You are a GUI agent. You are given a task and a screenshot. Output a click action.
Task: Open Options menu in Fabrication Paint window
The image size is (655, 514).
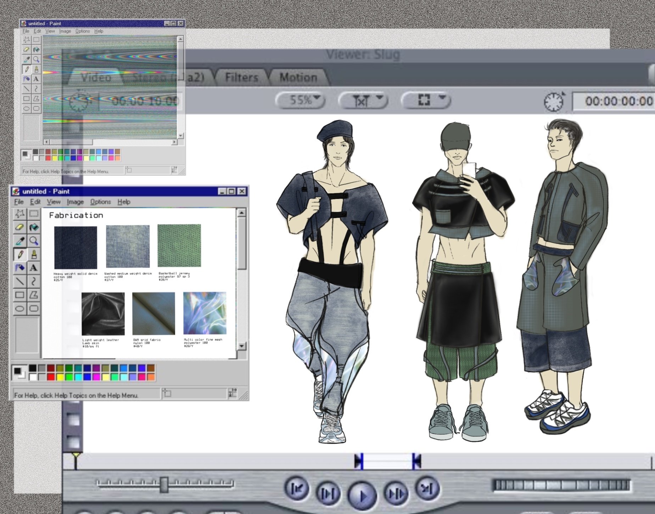[x=100, y=202]
